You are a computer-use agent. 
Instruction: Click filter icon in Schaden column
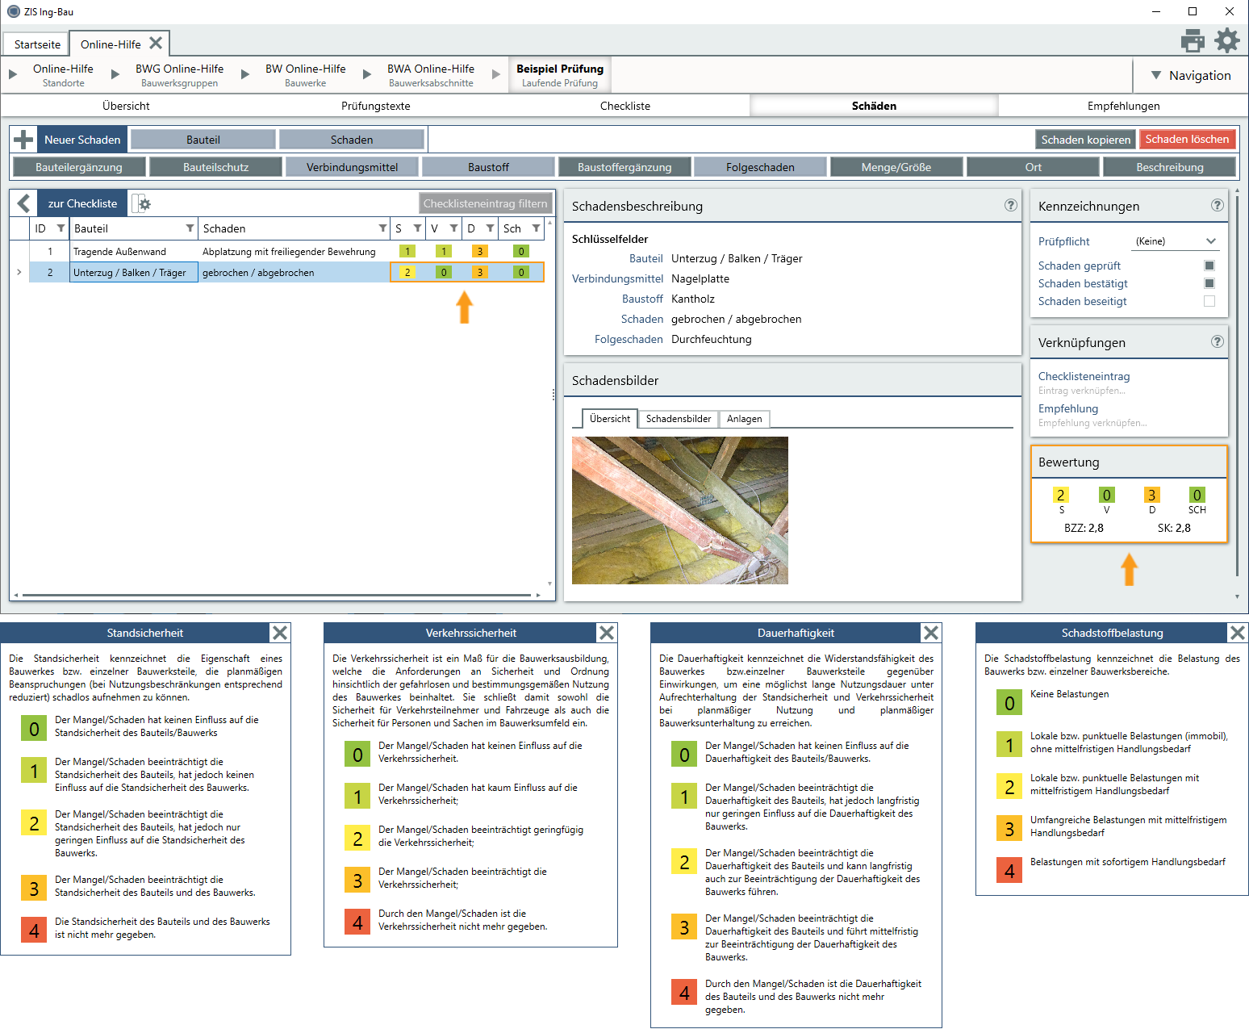click(382, 228)
